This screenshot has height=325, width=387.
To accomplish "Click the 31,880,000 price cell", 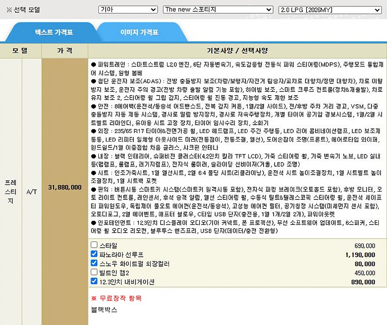I will (65, 187).
